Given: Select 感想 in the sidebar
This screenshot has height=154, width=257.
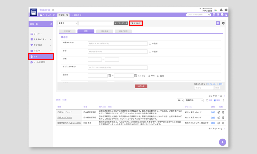Looking at the screenshot, I should tap(41, 56).
